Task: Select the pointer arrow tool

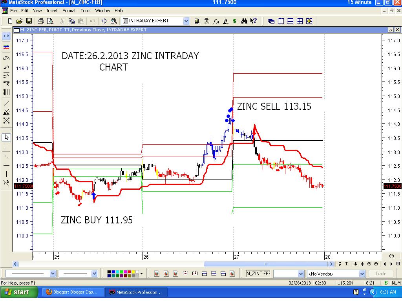Action: coord(6,138)
